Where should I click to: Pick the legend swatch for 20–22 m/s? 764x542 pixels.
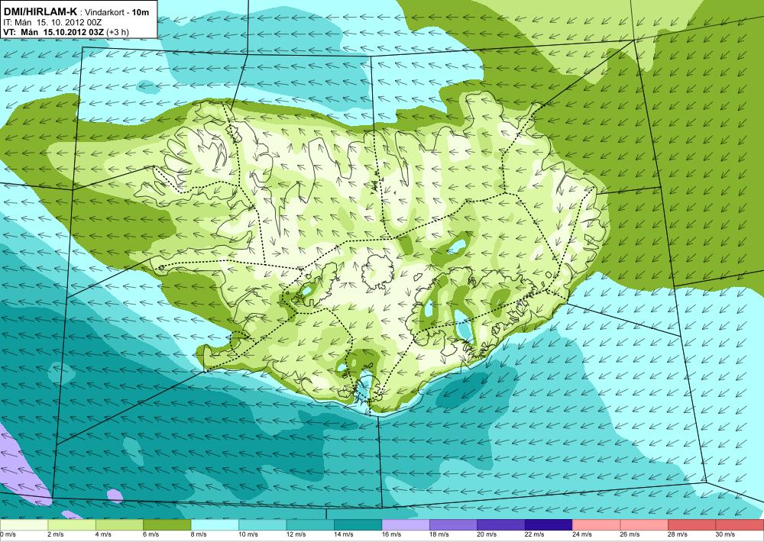(x=501, y=525)
